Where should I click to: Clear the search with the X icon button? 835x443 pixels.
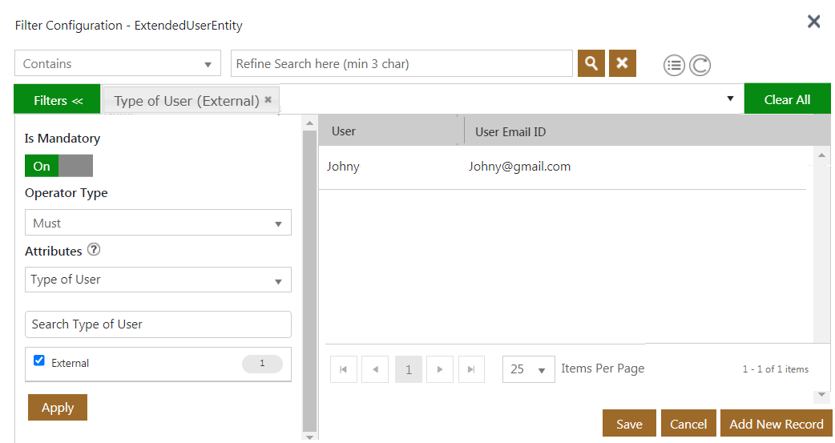tap(622, 63)
